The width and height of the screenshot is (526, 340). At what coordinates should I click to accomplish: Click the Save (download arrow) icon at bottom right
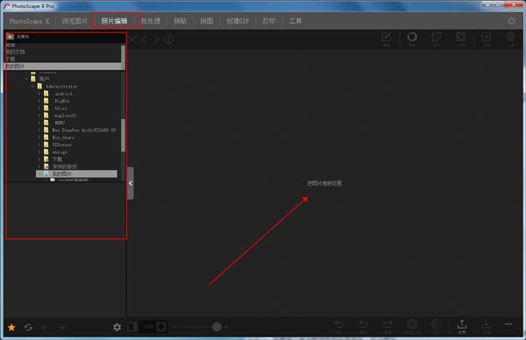click(486, 326)
